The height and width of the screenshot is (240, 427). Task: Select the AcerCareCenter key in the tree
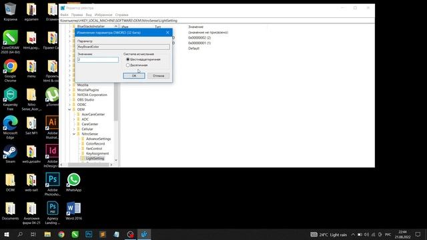(93, 114)
